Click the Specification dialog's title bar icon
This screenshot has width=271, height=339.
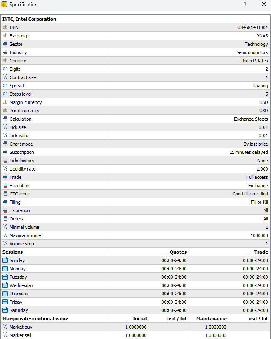[4, 4]
